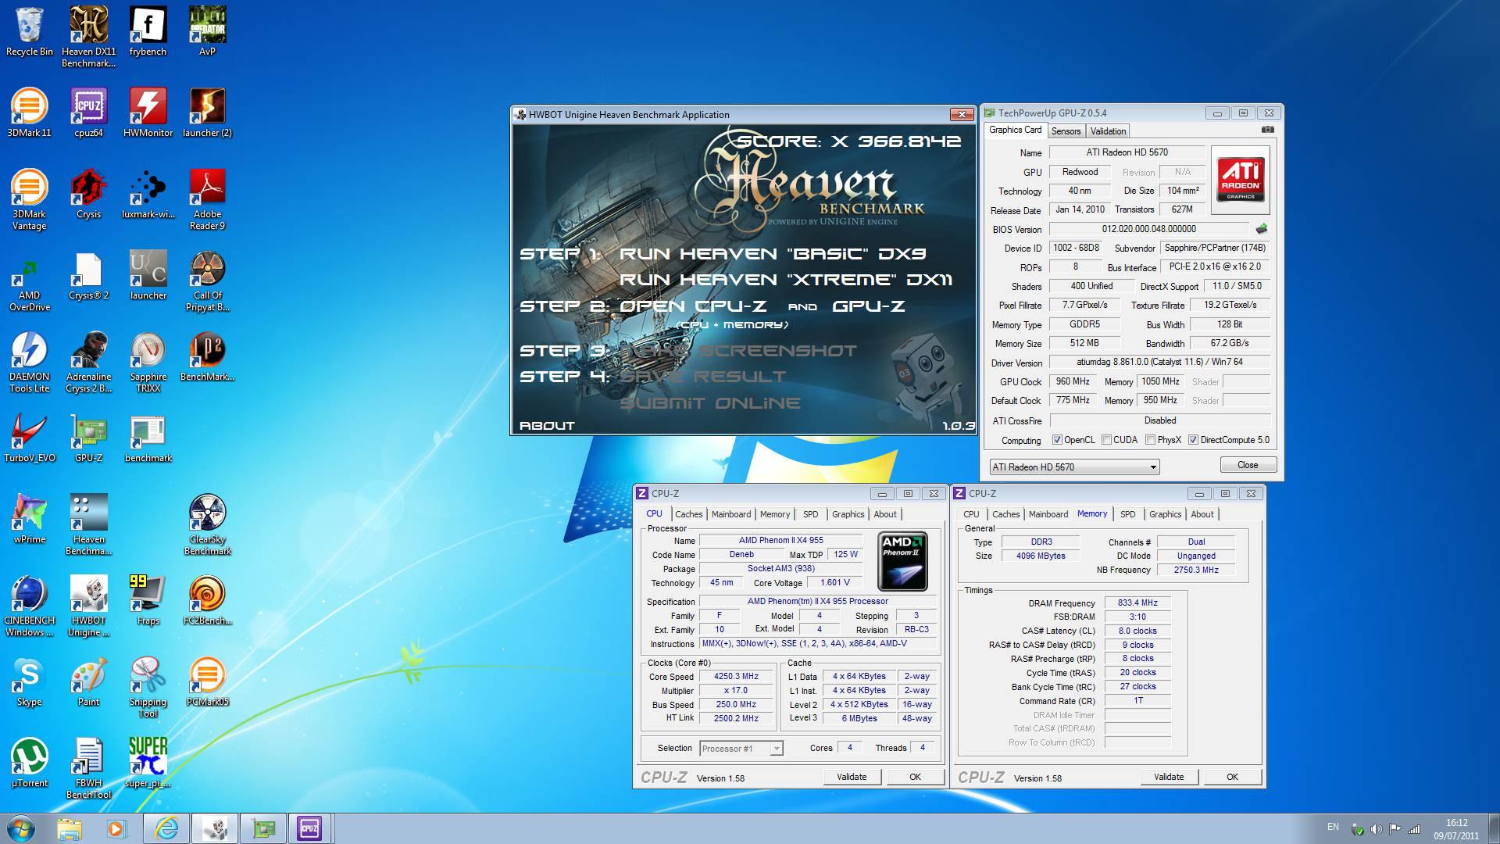Click OK in left CPU-Z window
Screen dimensions: 1500x844
coord(915,777)
